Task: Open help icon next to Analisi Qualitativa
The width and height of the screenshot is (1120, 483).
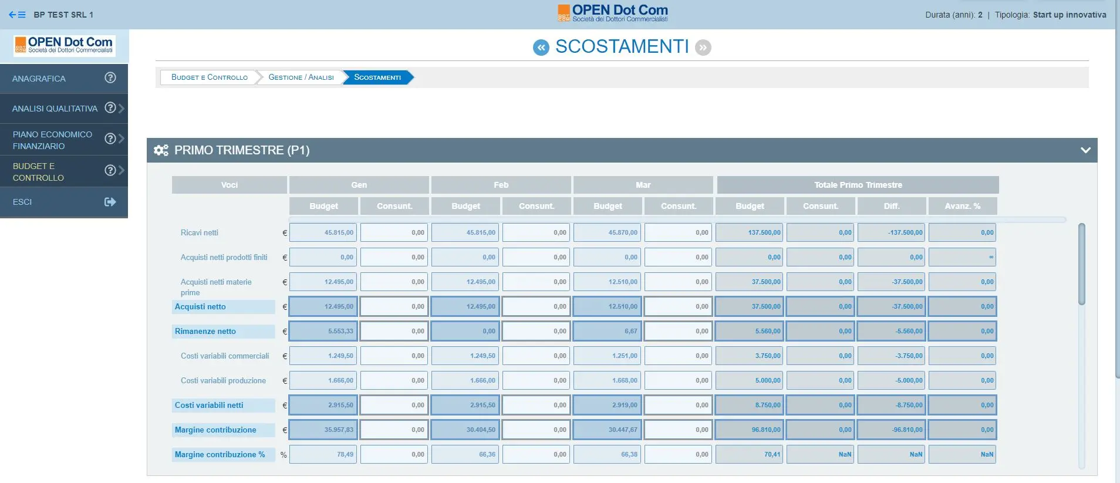Action: click(x=110, y=107)
